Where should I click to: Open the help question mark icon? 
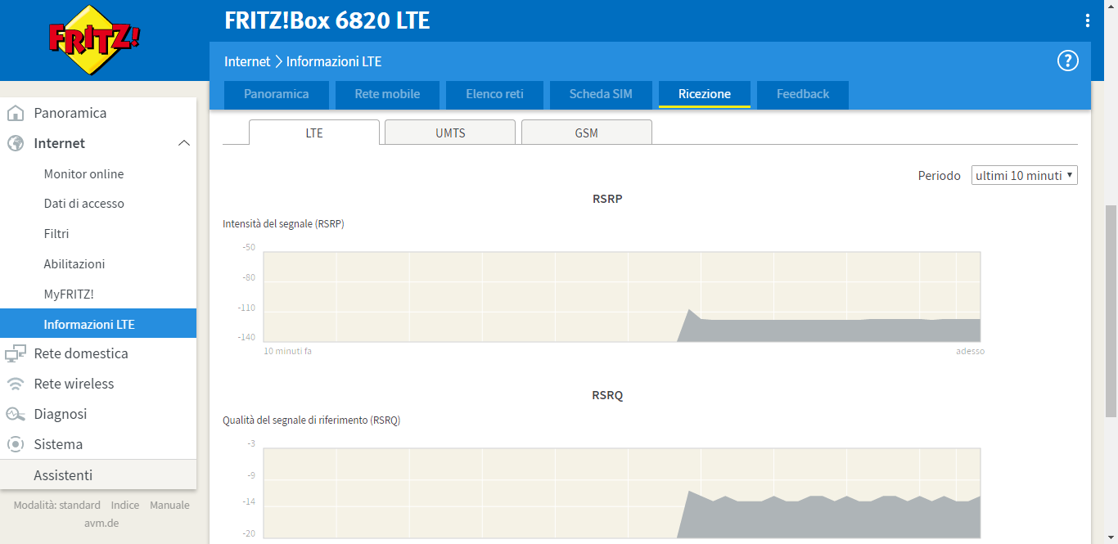[1067, 61]
